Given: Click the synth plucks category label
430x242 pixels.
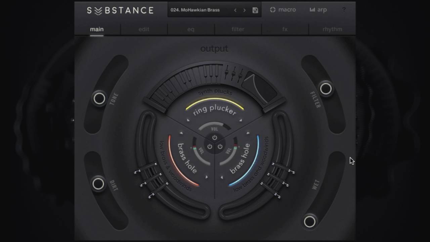Looking at the screenshot, I should tap(215, 92).
